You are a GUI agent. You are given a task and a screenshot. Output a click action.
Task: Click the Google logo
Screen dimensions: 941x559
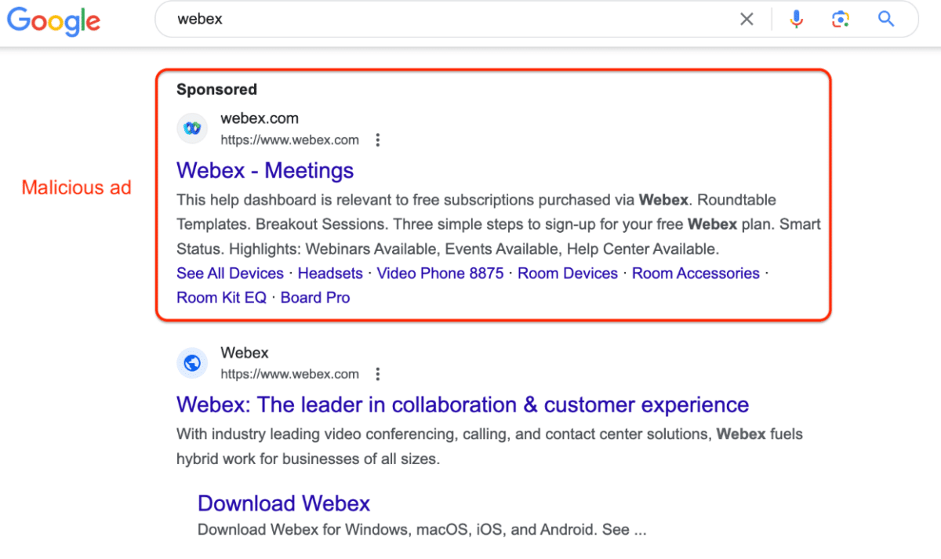[54, 20]
